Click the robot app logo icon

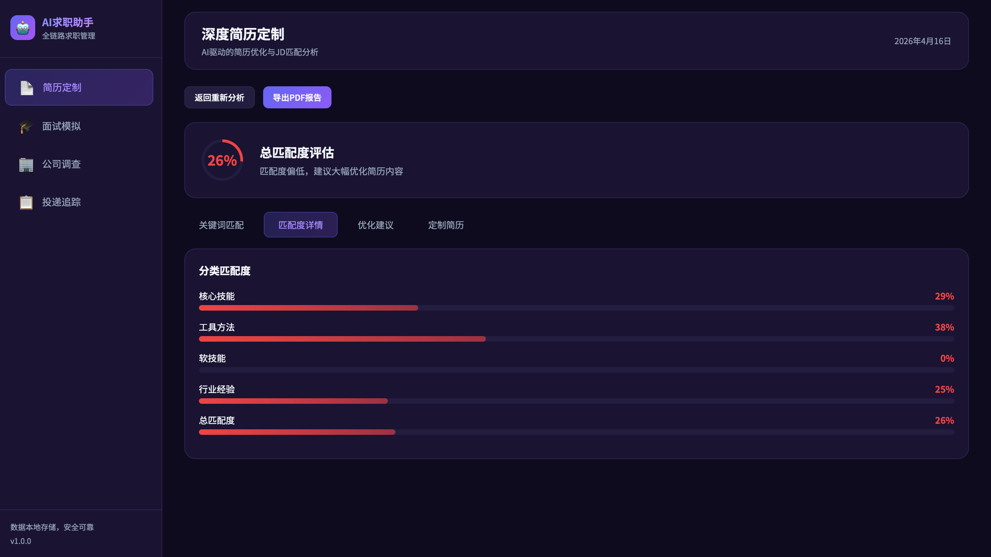pyautogui.click(x=23, y=28)
